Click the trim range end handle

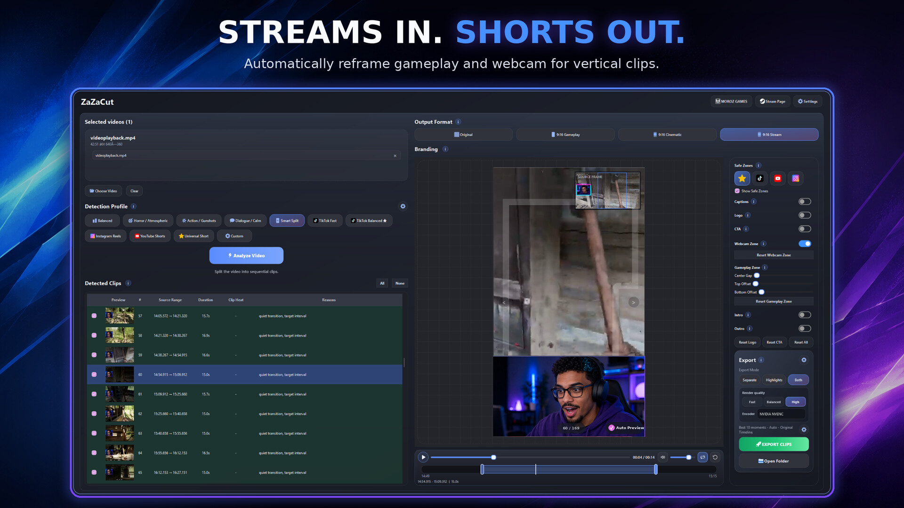pos(656,469)
